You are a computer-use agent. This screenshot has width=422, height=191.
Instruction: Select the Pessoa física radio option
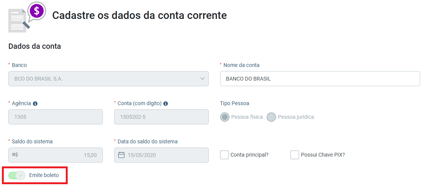(x=225, y=117)
